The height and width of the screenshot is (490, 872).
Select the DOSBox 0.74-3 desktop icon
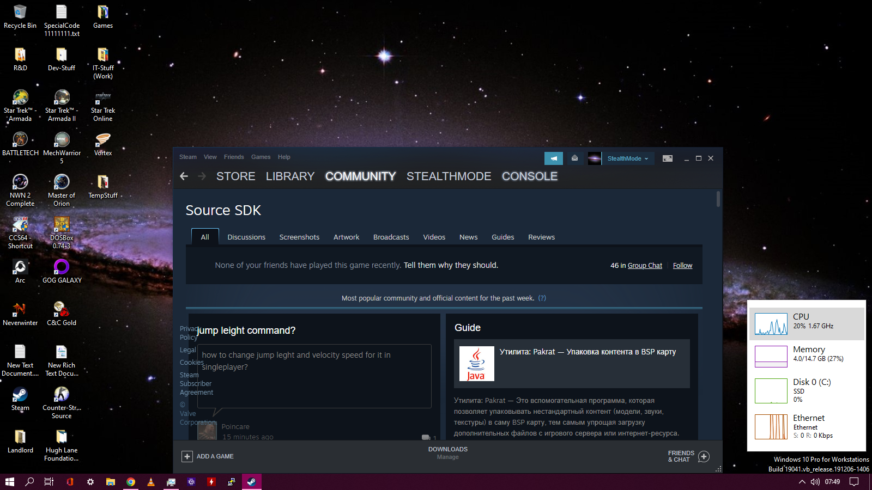[62, 233]
